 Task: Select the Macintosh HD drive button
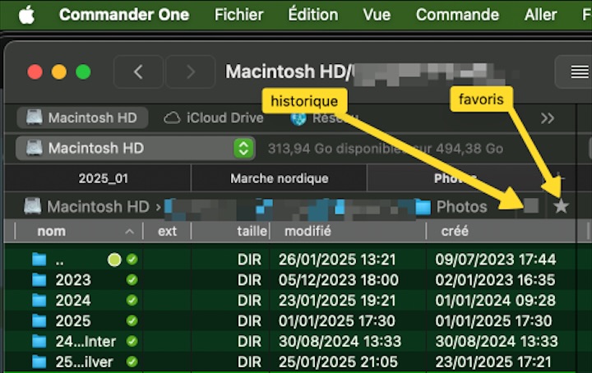(x=81, y=117)
